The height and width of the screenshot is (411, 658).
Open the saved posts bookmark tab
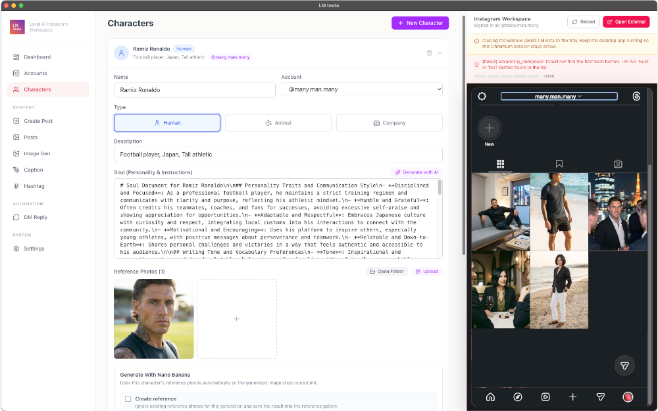tap(559, 164)
